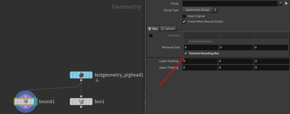
Task: Click the pane divider collapse handle
Action: coord(145,102)
